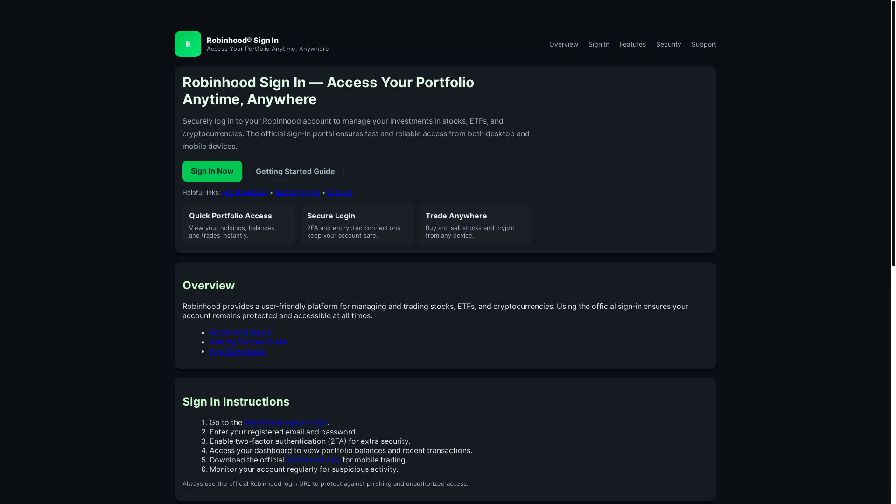Viewport: 896px width, 504px height.
Task: Open Support in the top navigation
Action: point(704,44)
